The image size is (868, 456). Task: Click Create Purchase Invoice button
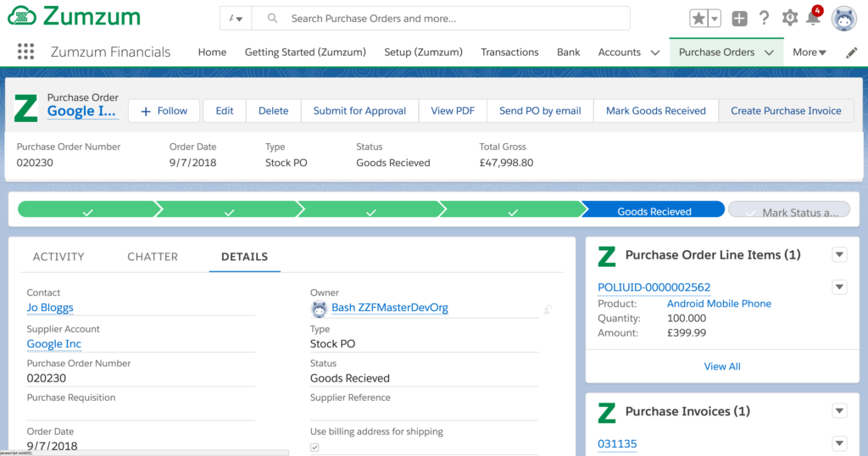pyautogui.click(x=786, y=111)
